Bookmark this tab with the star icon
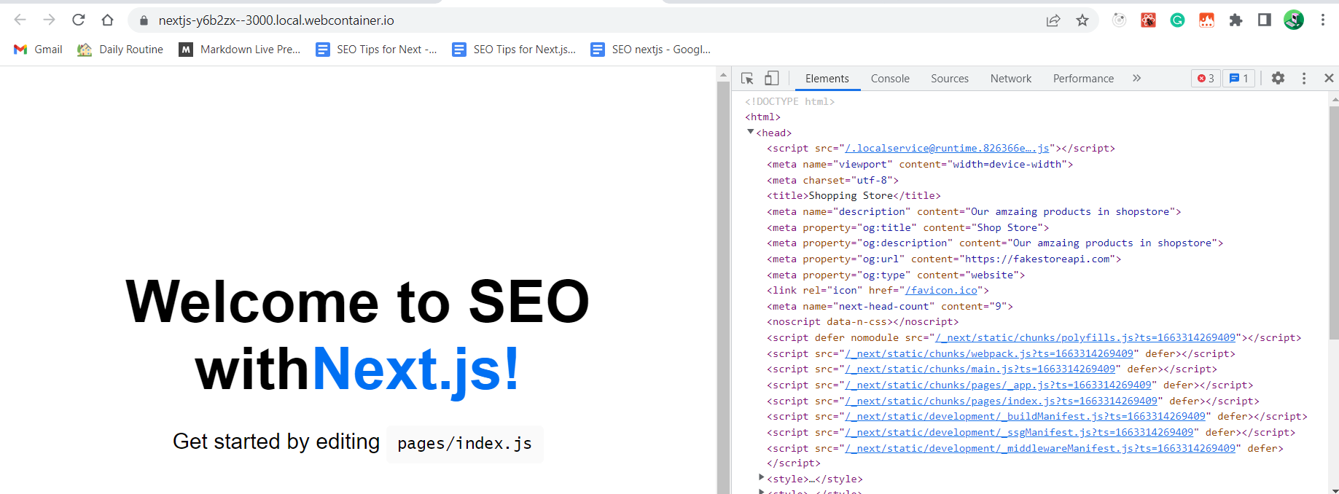 (1082, 20)
